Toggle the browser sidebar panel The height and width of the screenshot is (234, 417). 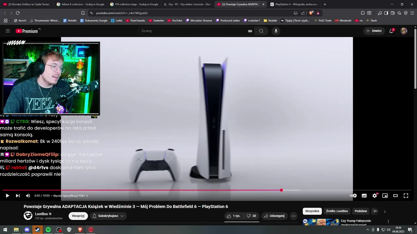tap(386, 13)
